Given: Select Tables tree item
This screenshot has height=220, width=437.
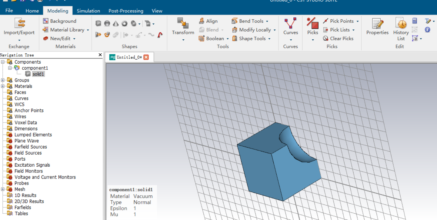Looking at the screenshot, I should [21, 213].
